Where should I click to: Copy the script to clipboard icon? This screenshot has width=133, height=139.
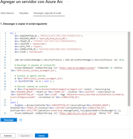(x=21, y=120)
